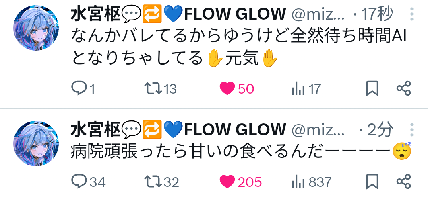Unlike the tweet with 205 likes
The height and width of the screenshot is (198, 428).
[x=240, y=182]
